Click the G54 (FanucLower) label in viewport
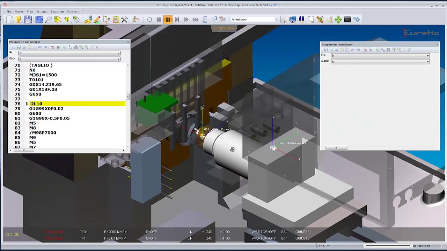The height and width of the screenshot is (251, 447). (293, 143)
